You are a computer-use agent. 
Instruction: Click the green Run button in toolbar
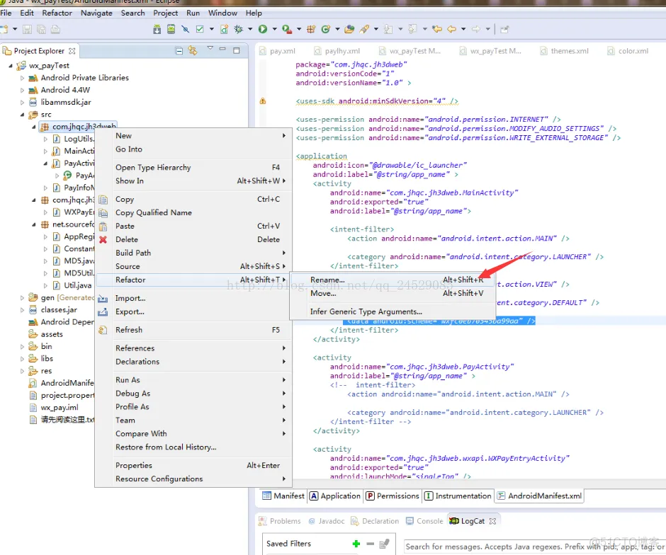point(263,29)
